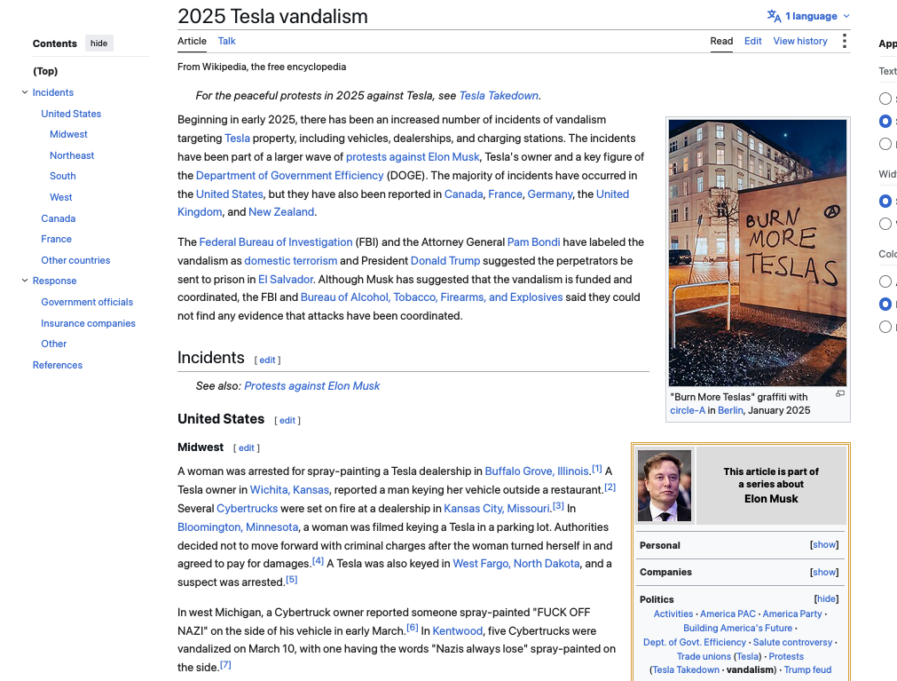897x681 pixels.
Task: Open the Kentwood link
Action: pyautogui.click(x=458, y=630)
